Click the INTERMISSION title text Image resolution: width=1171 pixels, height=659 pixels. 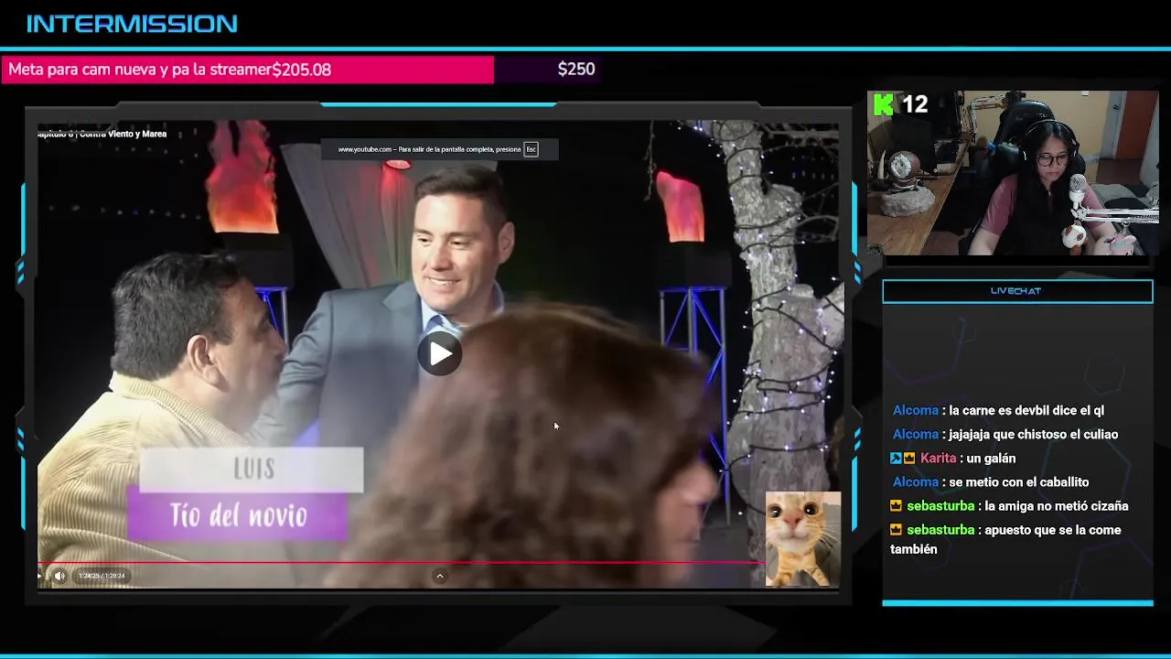pyautogui.click(x=132, y=24)
